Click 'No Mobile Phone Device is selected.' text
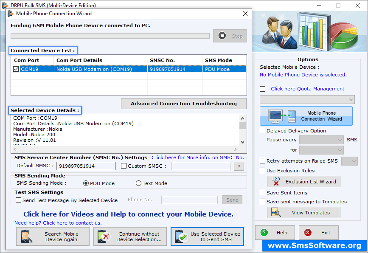The height and width of the screenshot is (253, 368). pos(303,75)
